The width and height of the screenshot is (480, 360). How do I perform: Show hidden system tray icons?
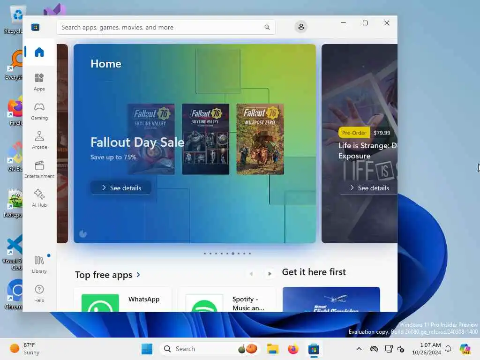click(x=359, y=349)
